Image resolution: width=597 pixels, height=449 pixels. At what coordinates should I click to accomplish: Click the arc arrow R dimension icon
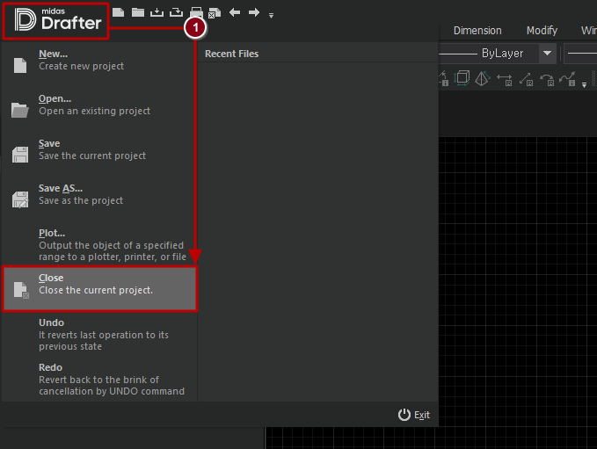(547, 79)
